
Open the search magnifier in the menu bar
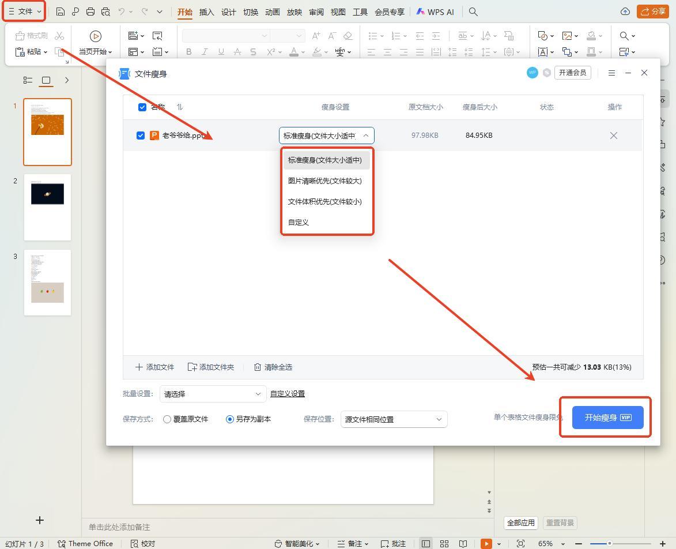click(473, 12)
